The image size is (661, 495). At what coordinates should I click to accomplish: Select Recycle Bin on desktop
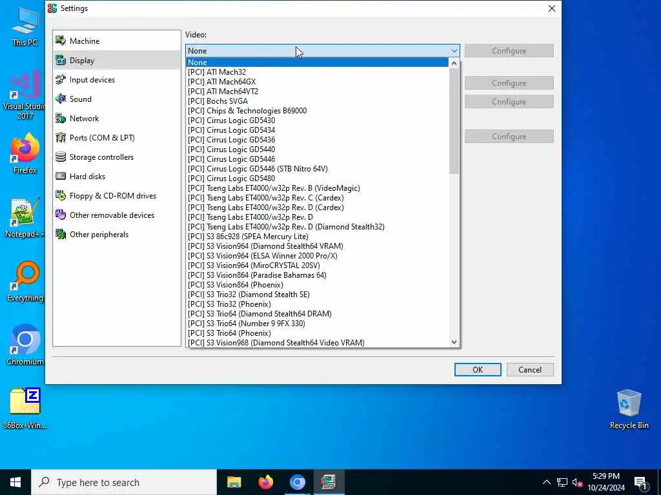point(629,409)
